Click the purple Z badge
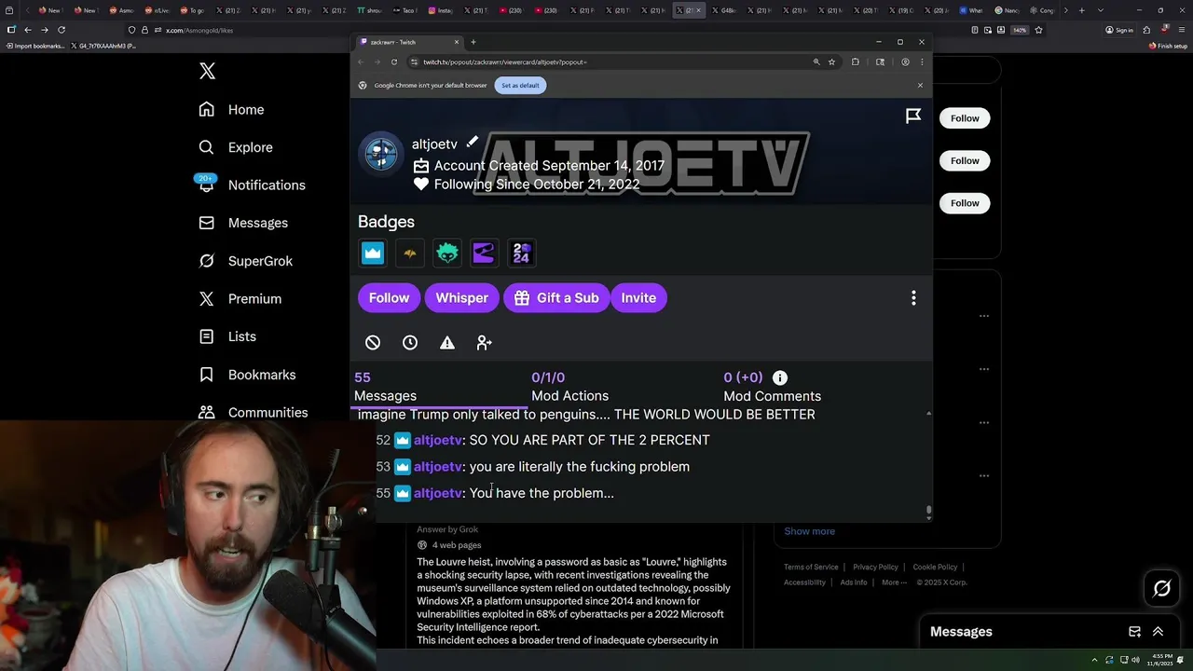 484,253
